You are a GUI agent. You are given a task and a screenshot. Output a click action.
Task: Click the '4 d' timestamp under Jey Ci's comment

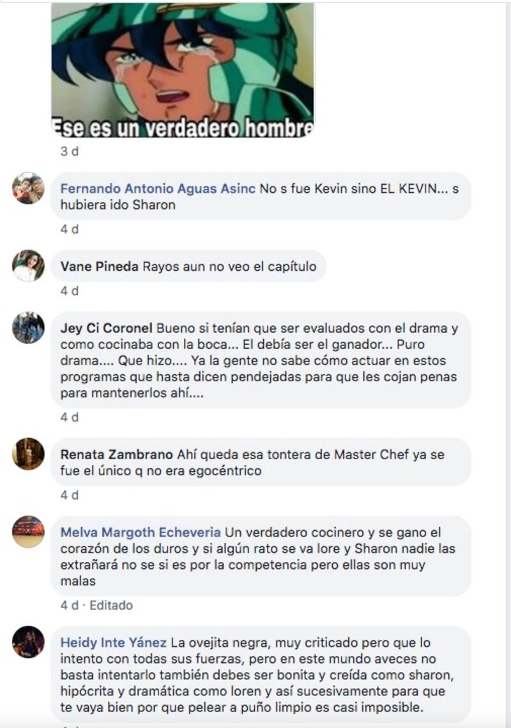coord(70,418)
